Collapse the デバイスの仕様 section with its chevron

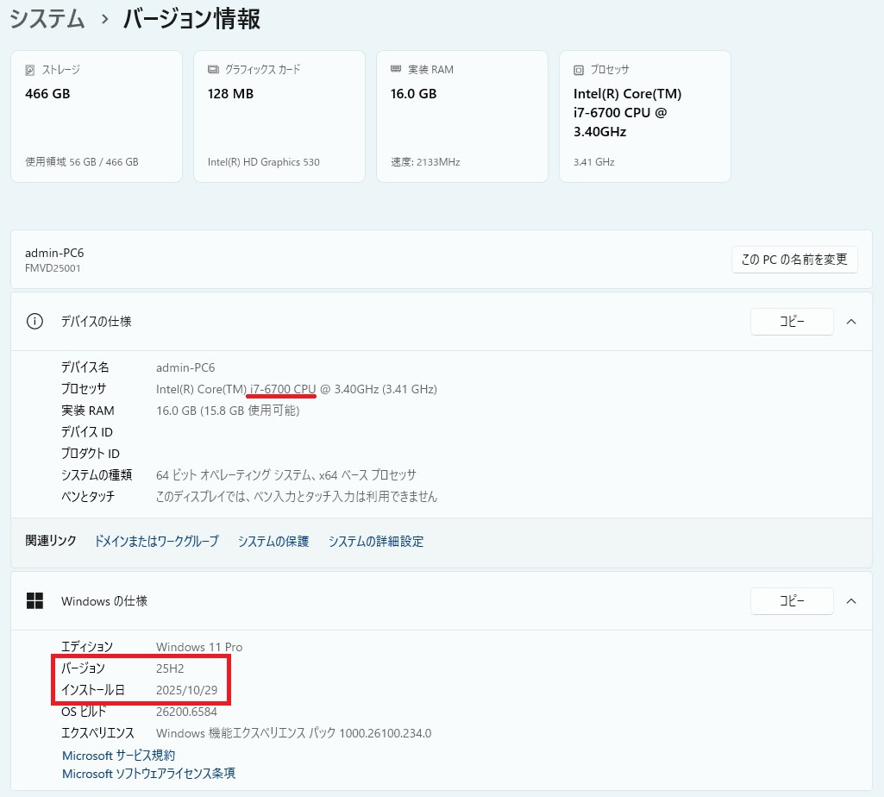pyautogui.click(x=851, y=322)
